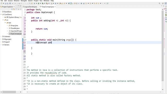This screenshot has width=167, height=94.
Task: Open the Run menu
Action: click(41, 1)
